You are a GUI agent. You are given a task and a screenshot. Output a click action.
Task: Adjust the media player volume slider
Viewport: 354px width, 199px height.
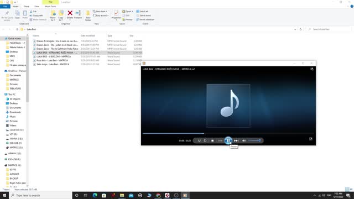point(254,140)
